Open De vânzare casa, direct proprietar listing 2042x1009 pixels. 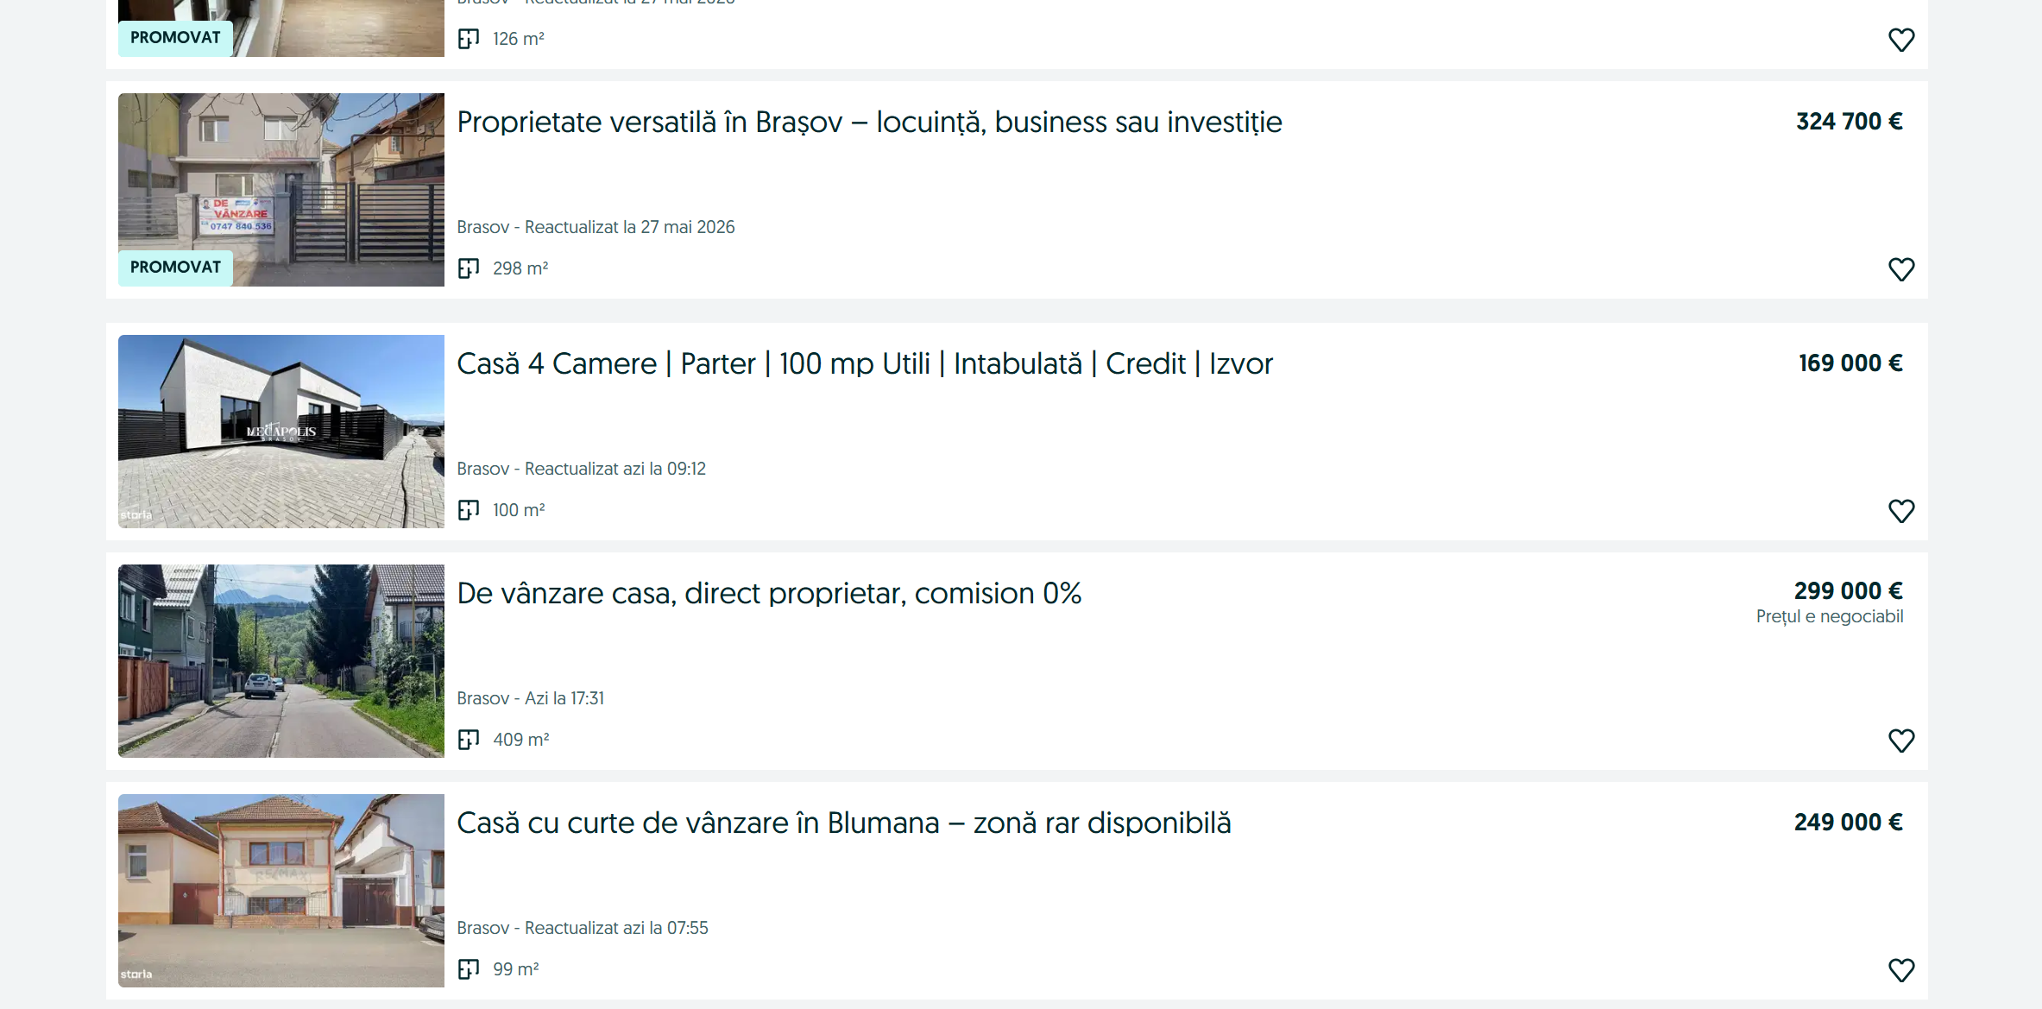(x=768, y=594)
